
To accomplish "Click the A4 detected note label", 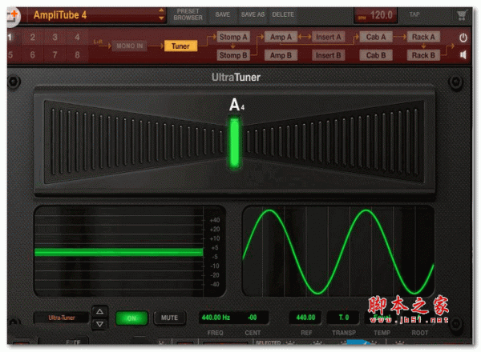I will [236, 104].
